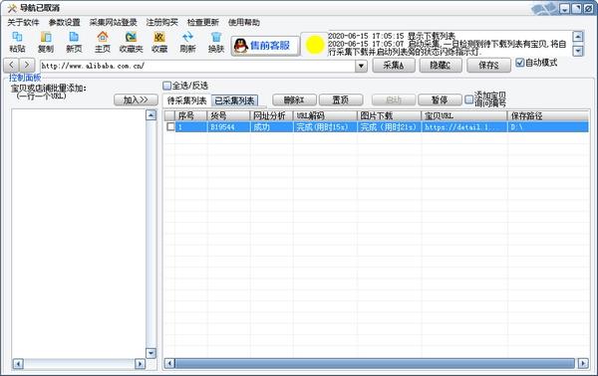Click URL list vertical scroll down arrow
The width and height of the screenshot is (598, 376).
click(151, 353)
